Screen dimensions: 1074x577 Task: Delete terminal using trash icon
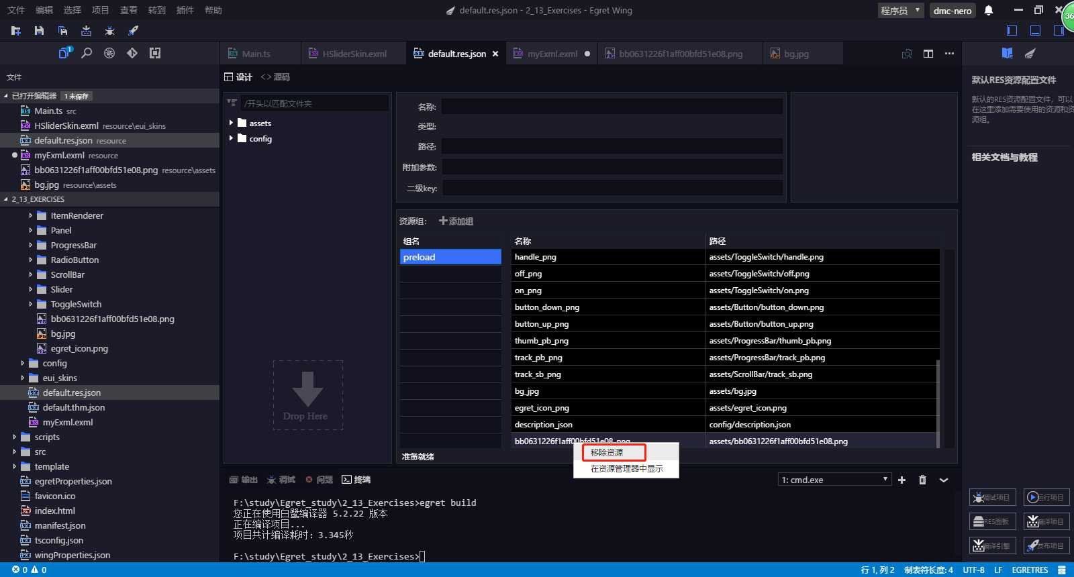pos(922,480)
